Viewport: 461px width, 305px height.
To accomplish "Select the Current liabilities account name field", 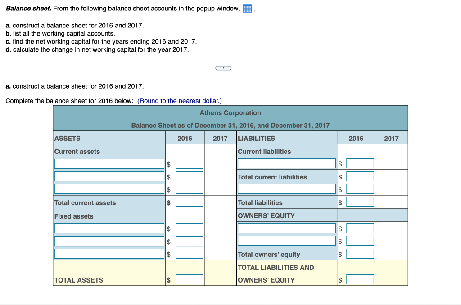I will (x=286, y=163).
